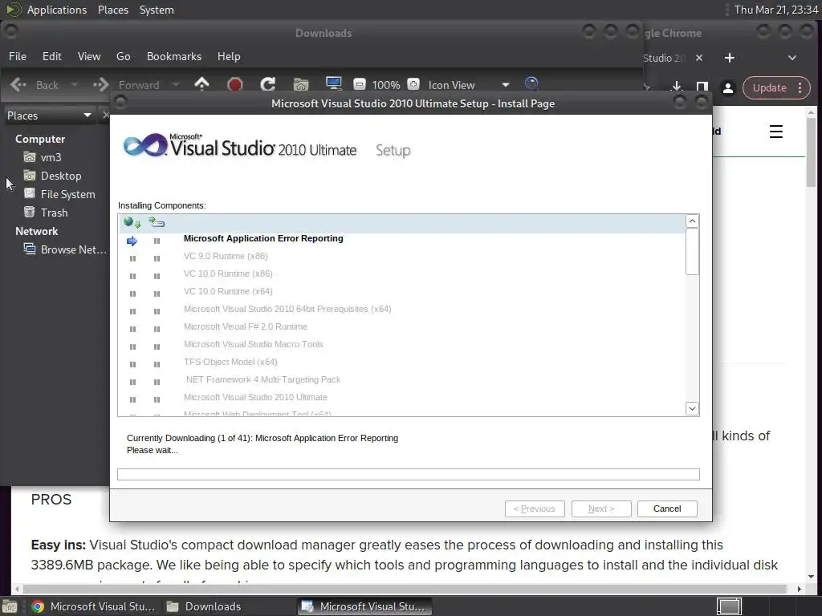Click show desktop icon in bottom panel
Screen dimensions: 822x616
(10, 606)
